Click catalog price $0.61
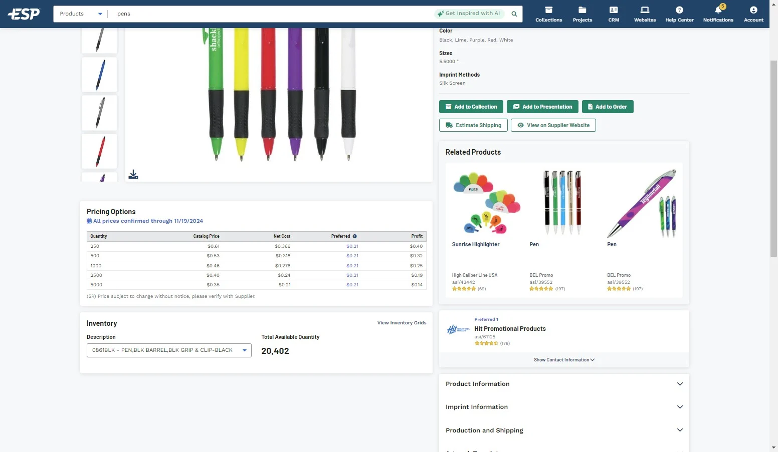Screen dimensions: 778x452 (214, 246)
